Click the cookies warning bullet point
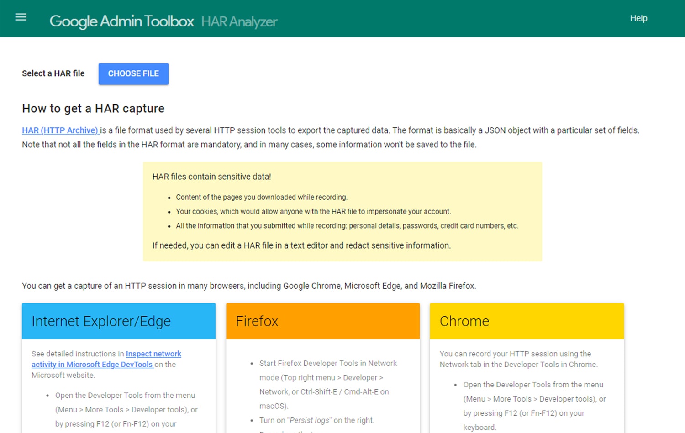This screenshot has height=433, width=685. (313, 211)
